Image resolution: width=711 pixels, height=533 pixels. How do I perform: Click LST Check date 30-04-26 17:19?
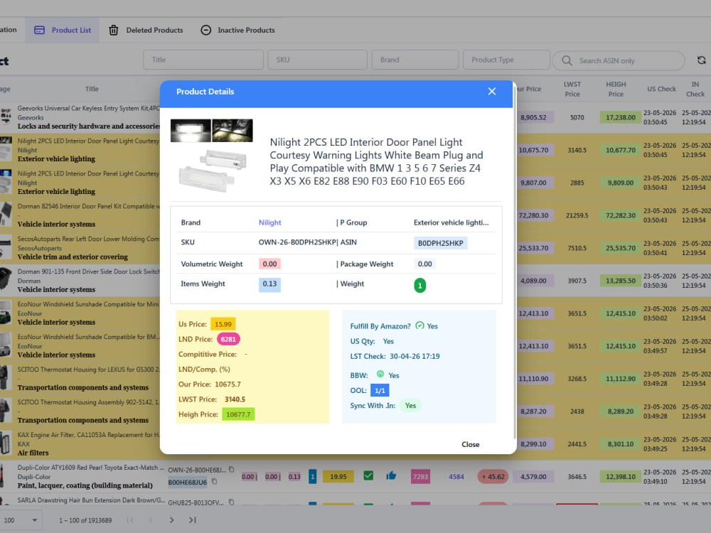coord(415,356)
